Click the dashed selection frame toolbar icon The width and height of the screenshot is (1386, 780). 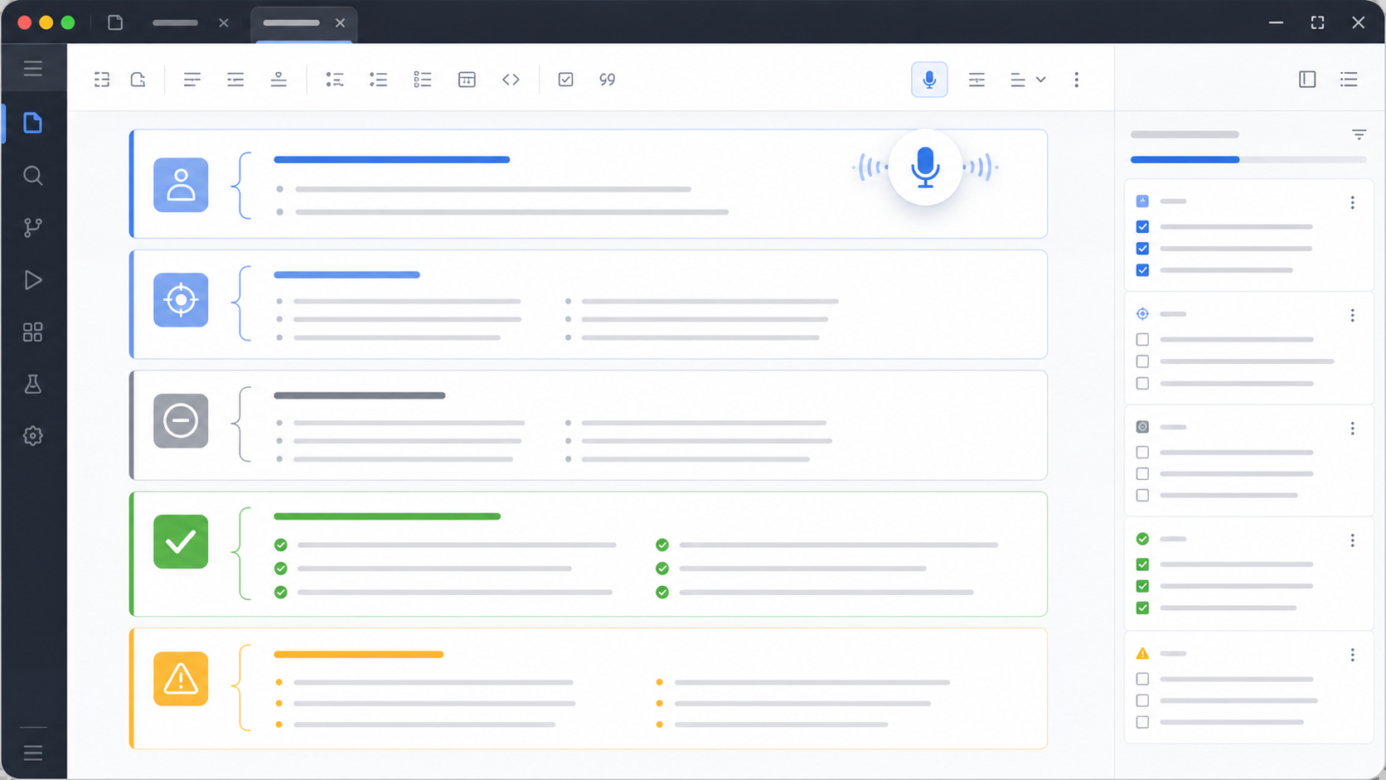102,80
